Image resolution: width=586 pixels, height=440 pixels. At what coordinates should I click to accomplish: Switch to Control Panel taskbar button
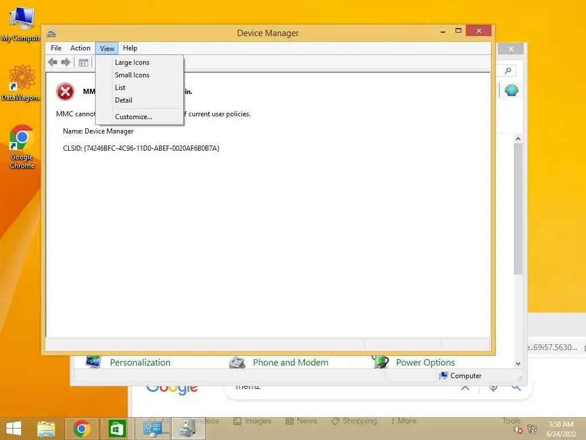[x=152, y=429]
